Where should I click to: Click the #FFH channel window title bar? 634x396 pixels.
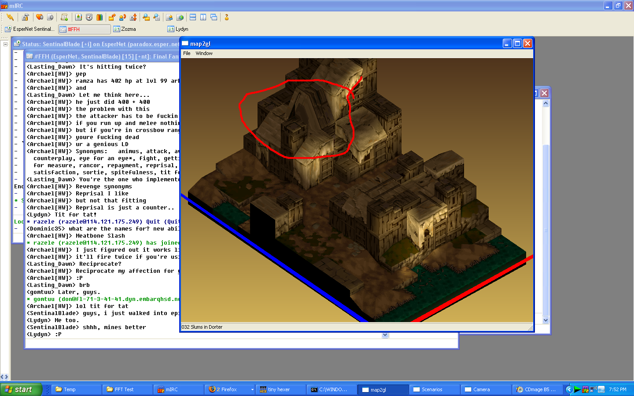[x=102, y=56]
